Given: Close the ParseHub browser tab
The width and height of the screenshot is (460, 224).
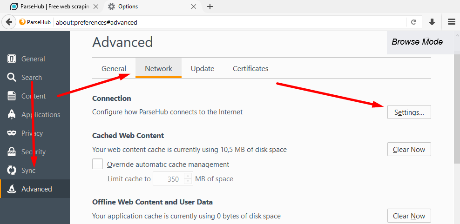Looking at the screenshot, I should tap(95, 7).
